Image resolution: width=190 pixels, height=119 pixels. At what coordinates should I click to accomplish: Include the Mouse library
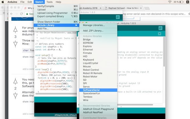[x=98, y=66]
